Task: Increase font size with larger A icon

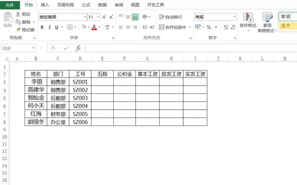Action: (x=104, y=17)
